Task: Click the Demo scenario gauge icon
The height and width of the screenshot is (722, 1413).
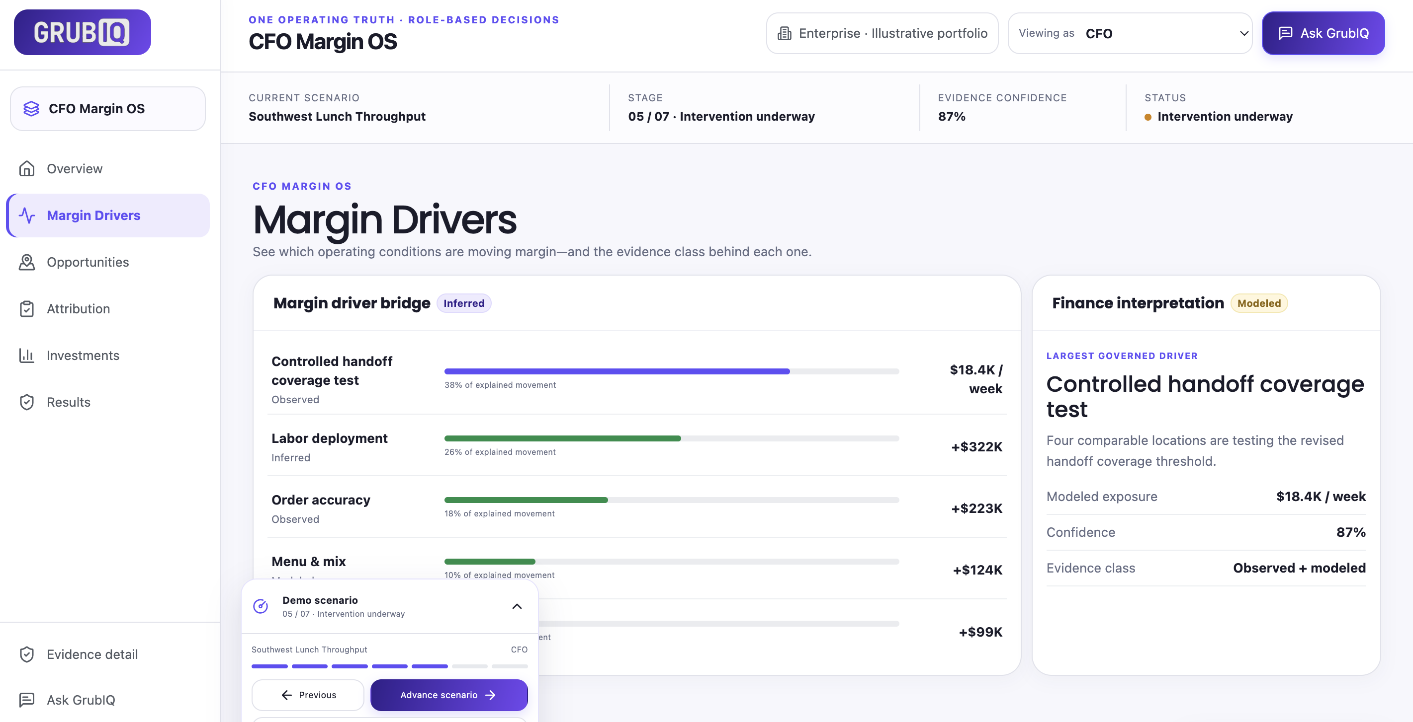Action: pyautogui.click(x=261, y=606)
